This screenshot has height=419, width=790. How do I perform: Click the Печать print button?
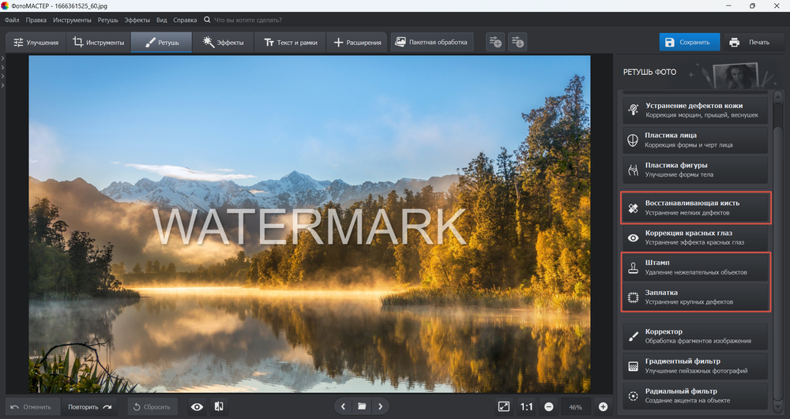coord(749,42)
